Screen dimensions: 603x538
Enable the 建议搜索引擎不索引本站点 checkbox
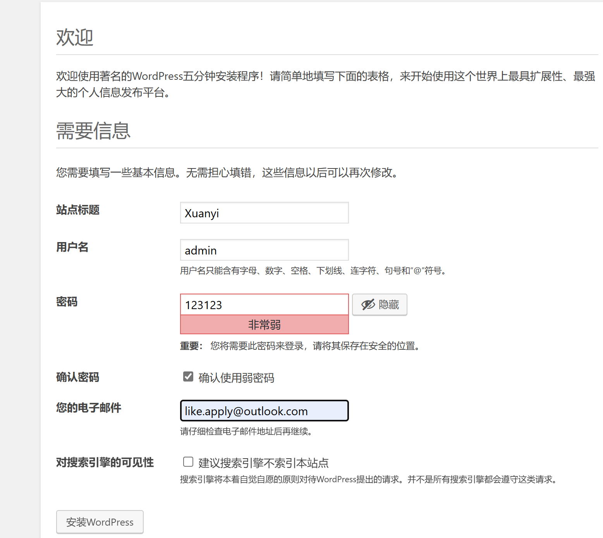pyautogui.click(x=188, y=462)
